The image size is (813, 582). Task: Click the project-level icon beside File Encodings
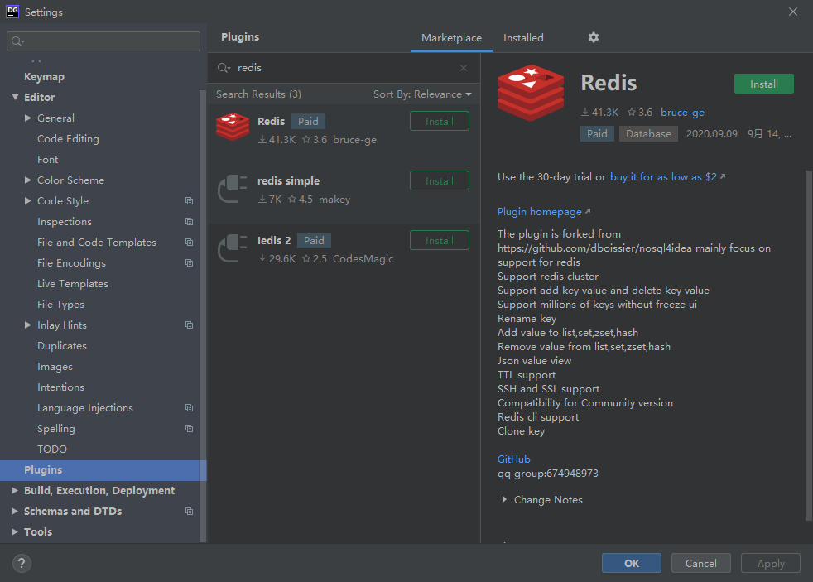[190, 262]
